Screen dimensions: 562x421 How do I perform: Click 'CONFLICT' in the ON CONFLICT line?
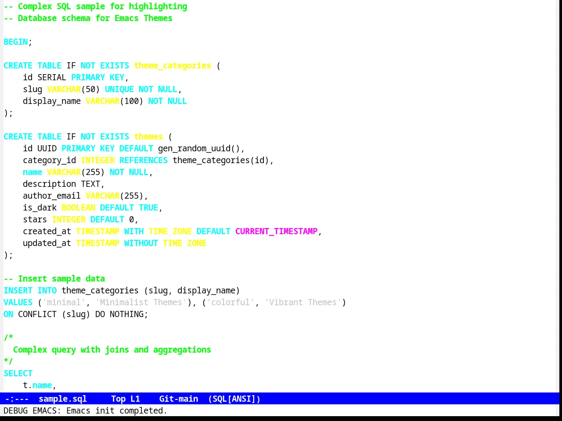tap(37, 314)
